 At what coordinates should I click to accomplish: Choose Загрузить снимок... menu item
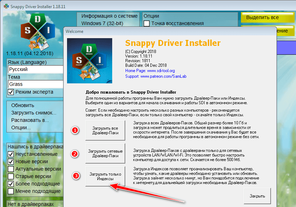[x=34, y=113]
